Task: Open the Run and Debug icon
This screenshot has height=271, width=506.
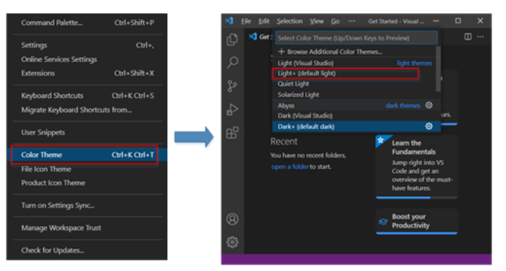Action: tap(232, 110)
